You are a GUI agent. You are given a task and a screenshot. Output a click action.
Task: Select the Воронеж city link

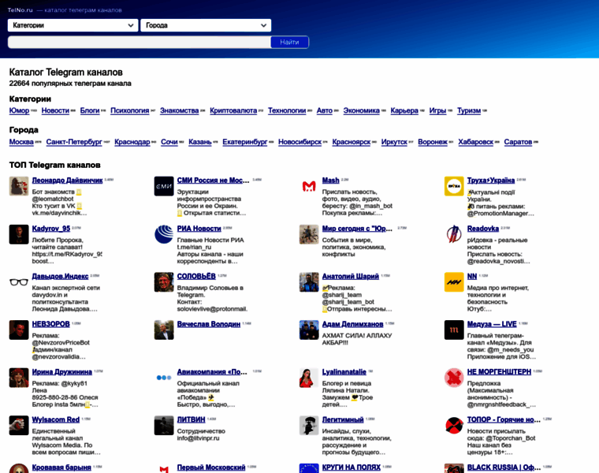(433, 142)
